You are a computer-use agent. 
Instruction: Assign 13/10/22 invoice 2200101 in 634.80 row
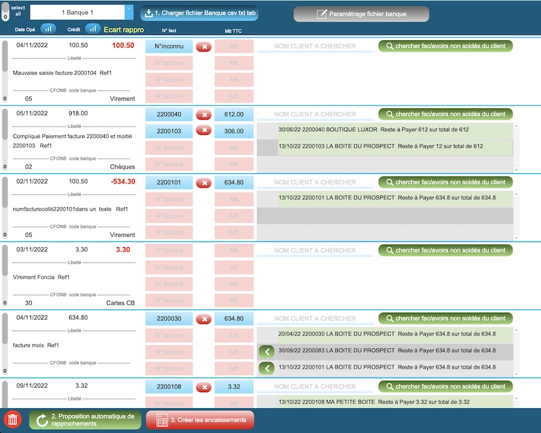(267, 368)
